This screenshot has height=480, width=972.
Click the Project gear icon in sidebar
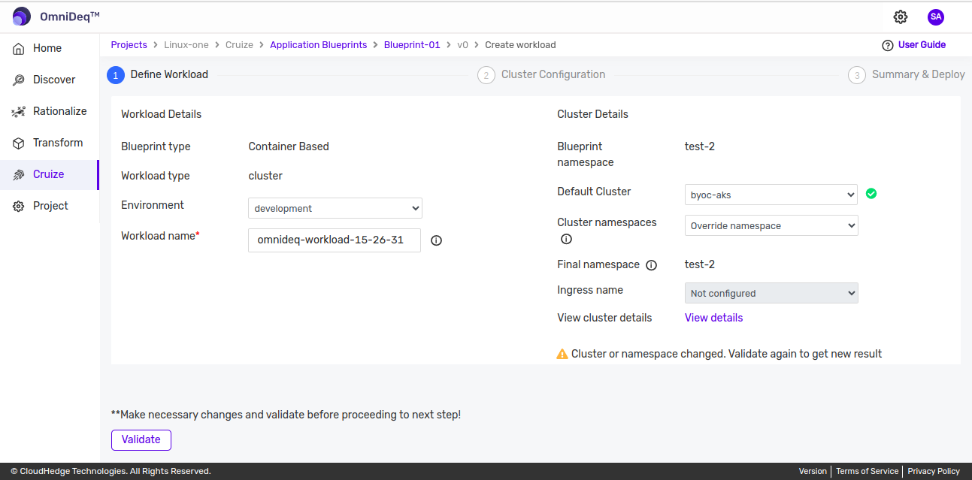click(x=19, y=206)
